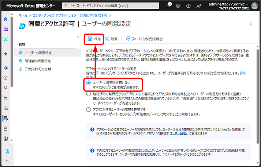Open portal settings gear icon
This screenshot has width=261, height=167.
click(x=178, y=6)
